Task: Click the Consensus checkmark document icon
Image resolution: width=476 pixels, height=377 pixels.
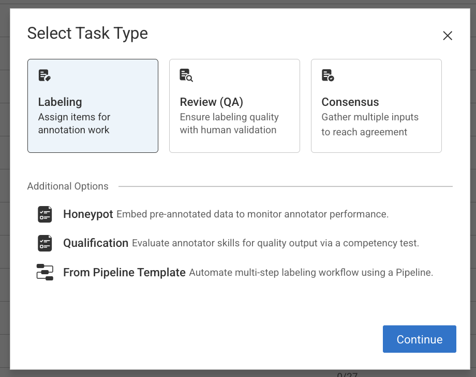Action: [328, 75]
